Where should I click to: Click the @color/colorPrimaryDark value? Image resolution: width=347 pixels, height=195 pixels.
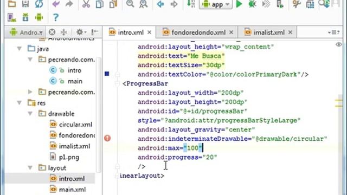(x=254, y=74)
